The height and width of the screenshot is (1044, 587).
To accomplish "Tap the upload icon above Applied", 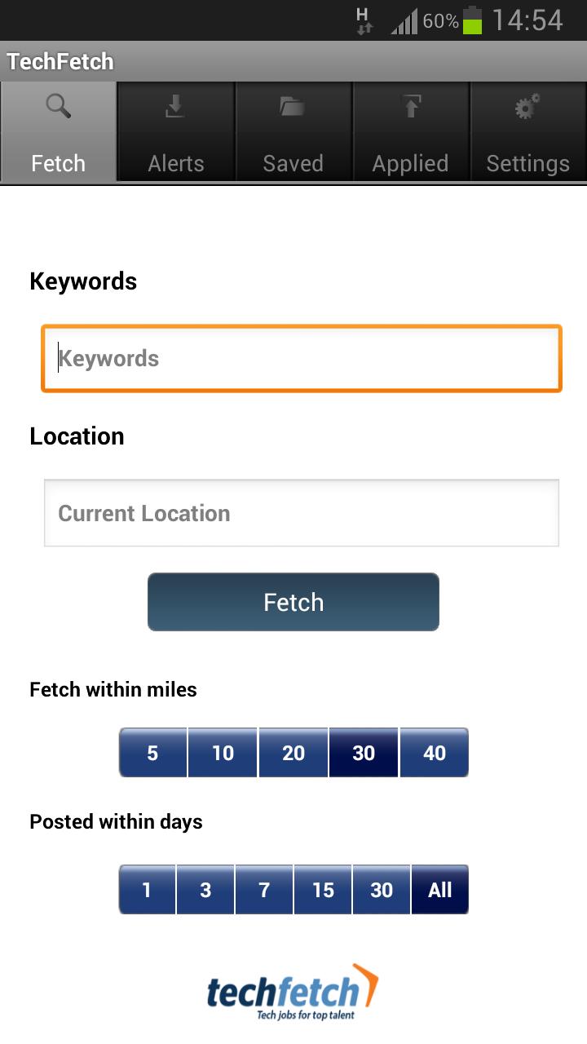I will point(411,105).
